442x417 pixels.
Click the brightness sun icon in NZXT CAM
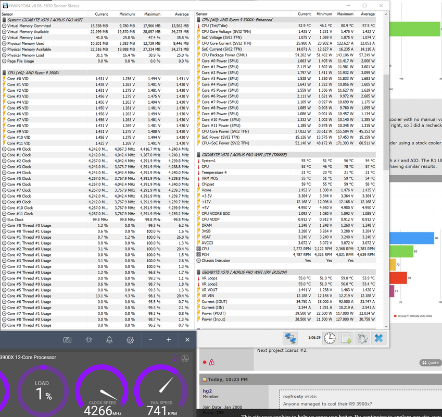click(89, 340)
